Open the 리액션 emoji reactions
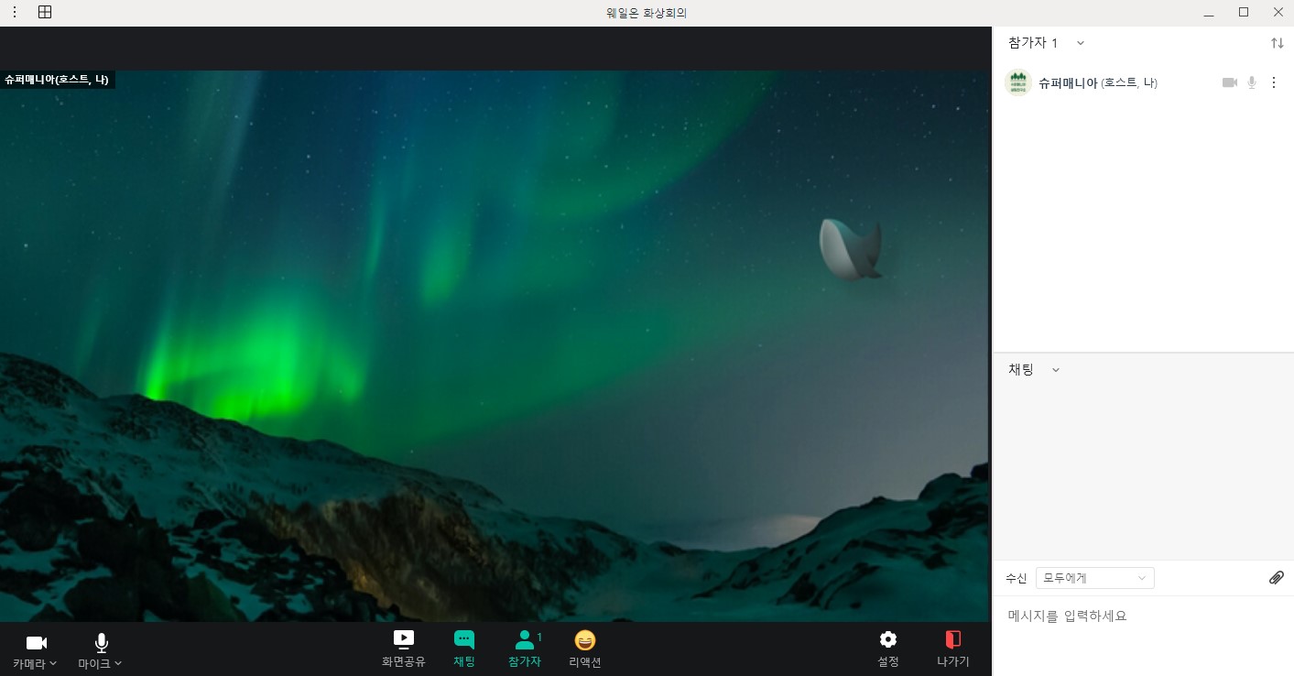The width and height of the screenshot is (1294, 676). click(585, 649)
